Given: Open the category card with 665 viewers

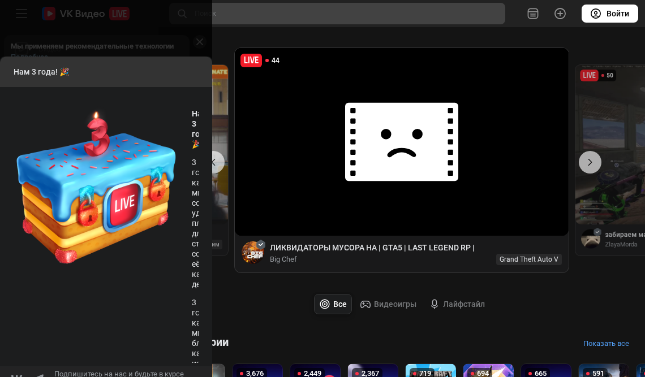Looking at the screenshot, I should tap(546, 370).
